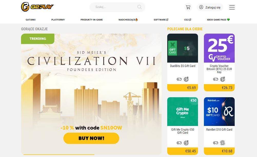
Task: Click the magnifier search icon
Action: [x=140, y=7]
